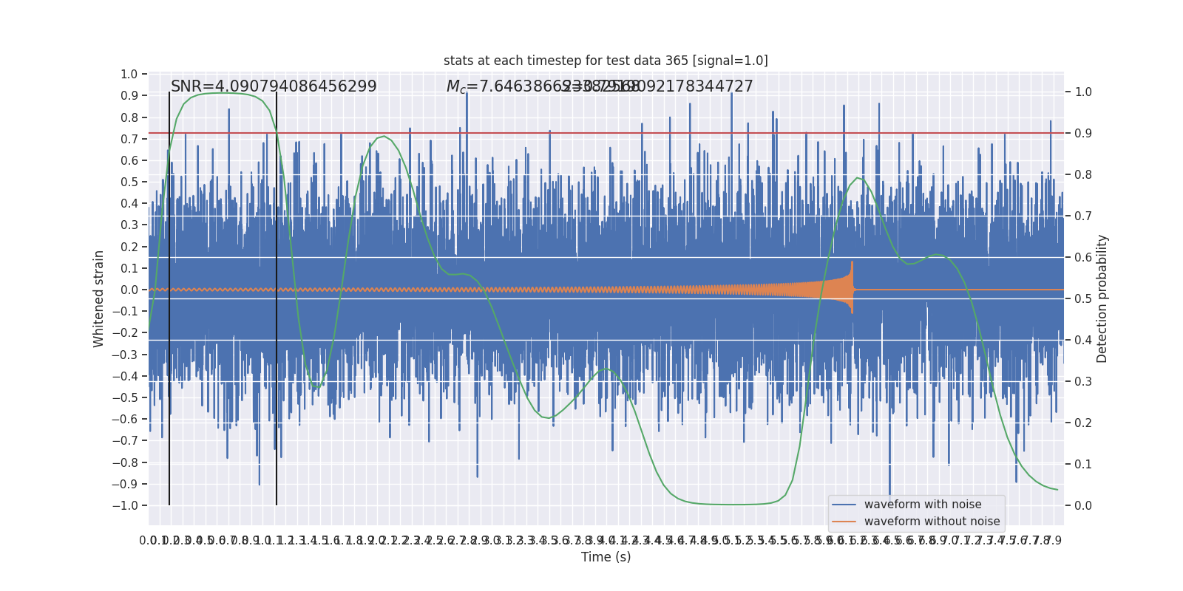Image resolution: width=1183 pixels, height=591 pixels.
Task: Click the 0.9 tick on right axis
Action: pos(1083,134)
